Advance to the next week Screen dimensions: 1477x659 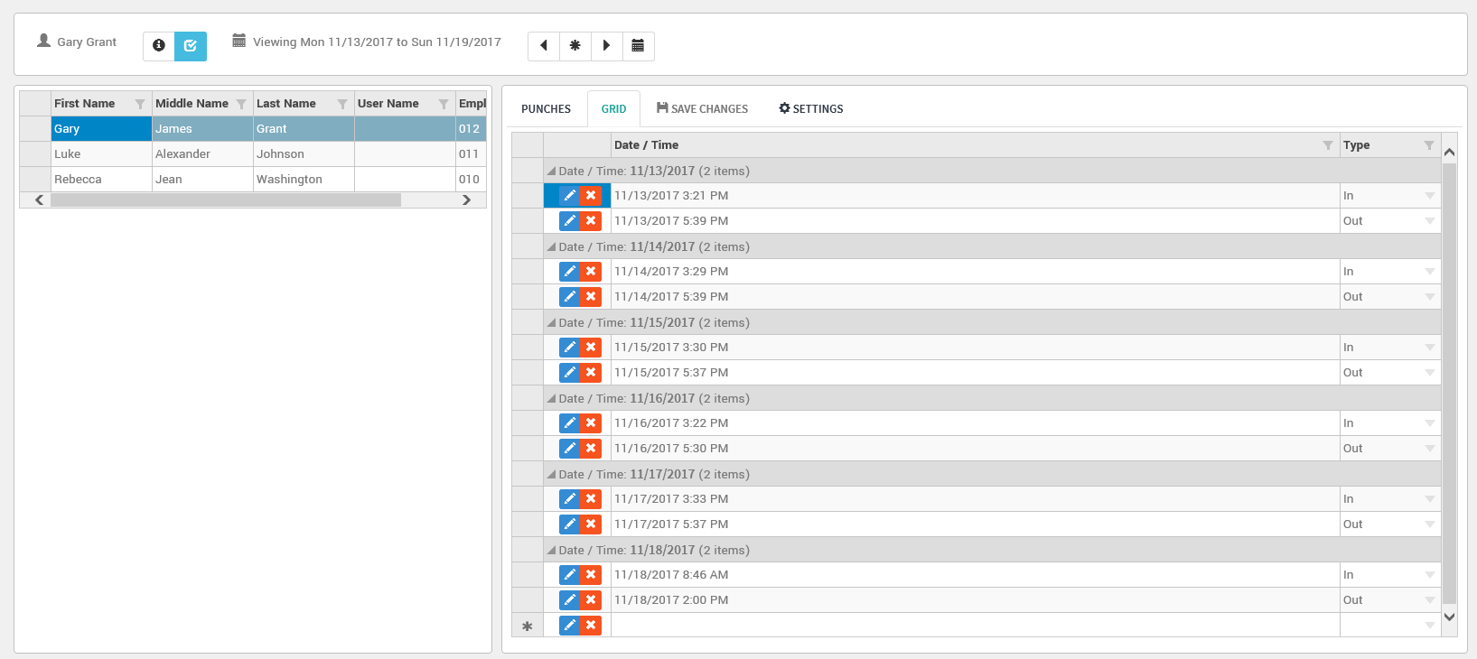tap(606, 45)
